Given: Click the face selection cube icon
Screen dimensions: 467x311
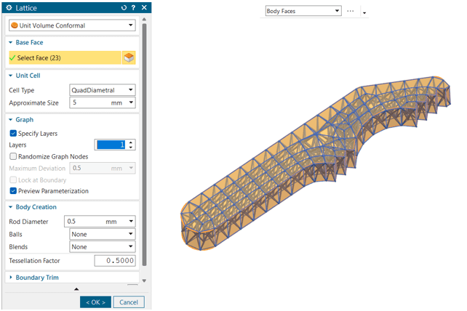Looking at the screenshot, I should click(x=129, y=57).
